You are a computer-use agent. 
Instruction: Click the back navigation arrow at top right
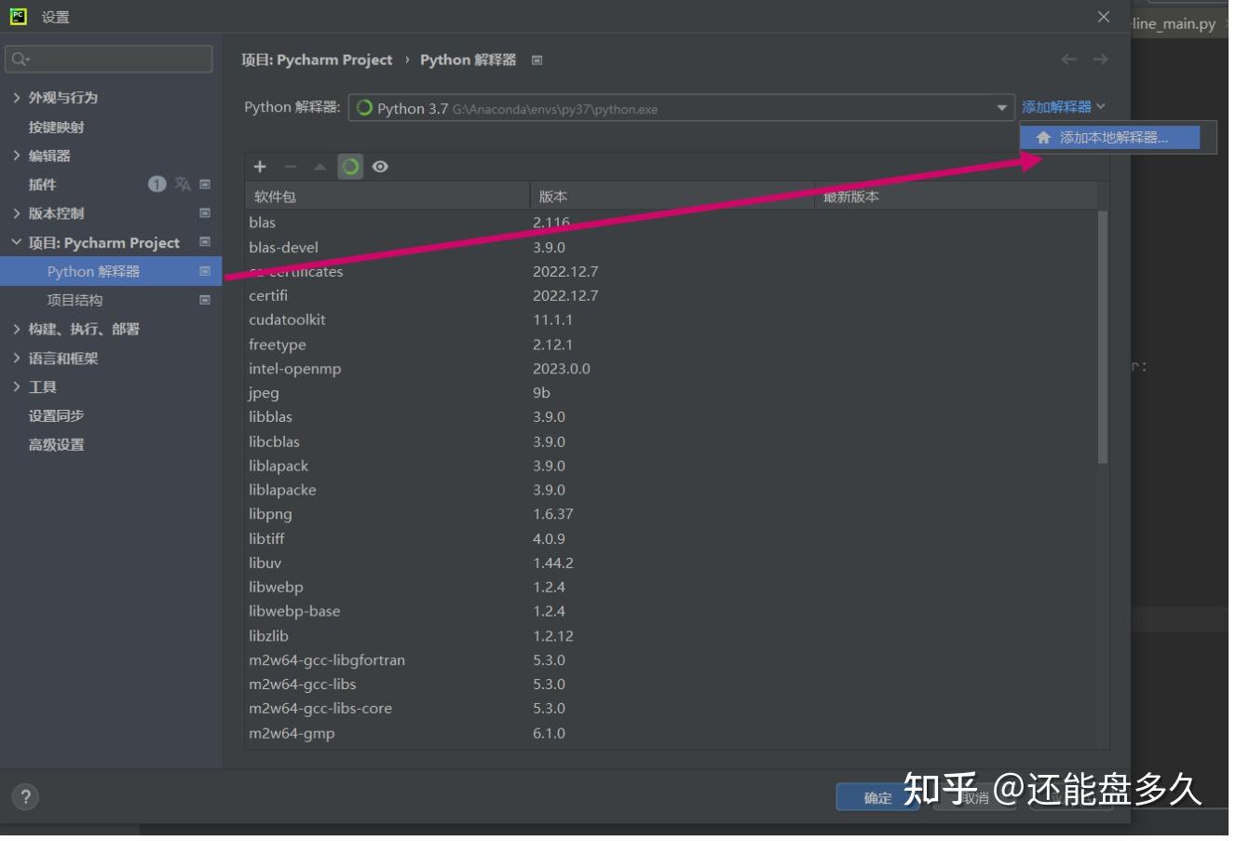point(1068,59)
